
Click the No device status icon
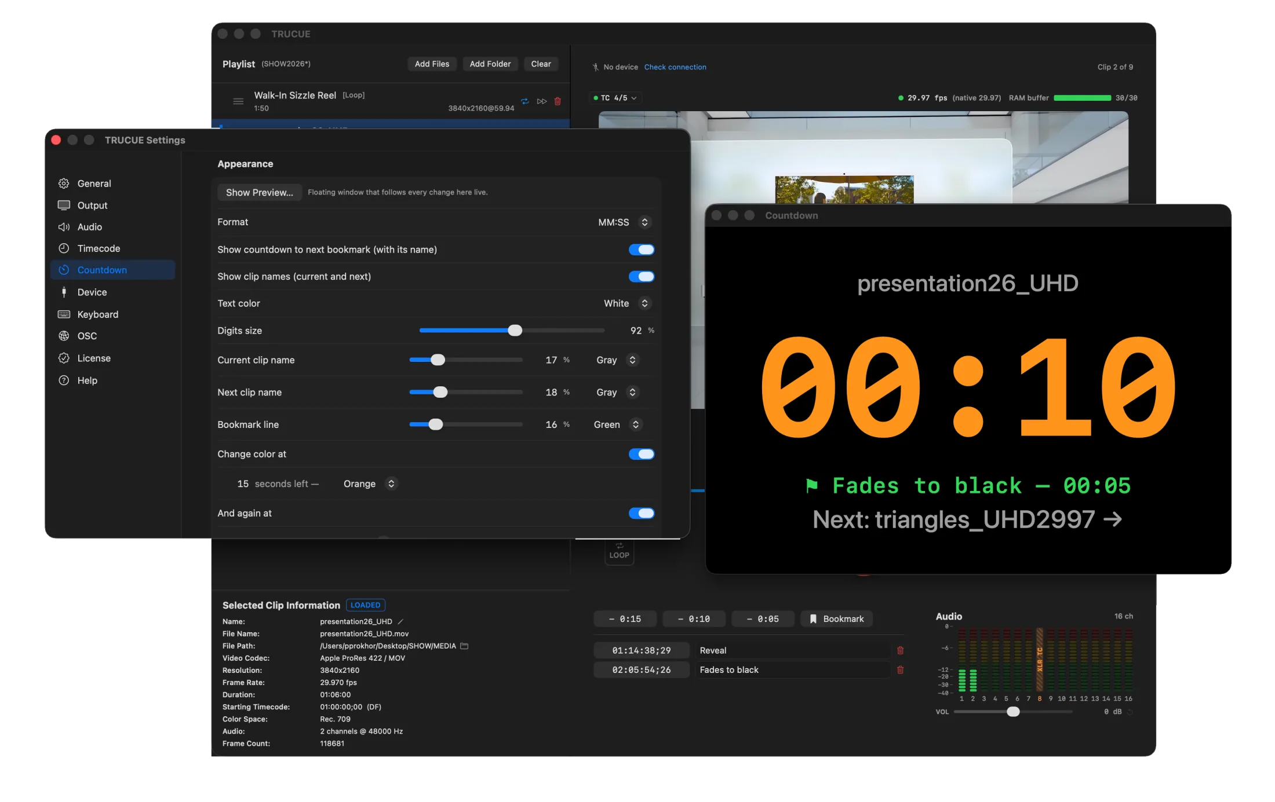pyautogui.click(x=595, y=67)
